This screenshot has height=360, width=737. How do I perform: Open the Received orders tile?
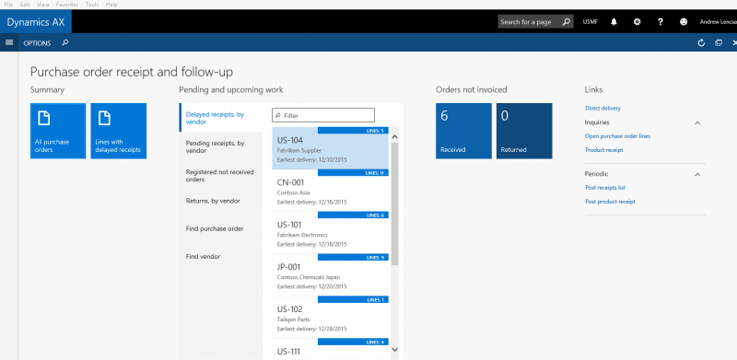click(463, 131)
